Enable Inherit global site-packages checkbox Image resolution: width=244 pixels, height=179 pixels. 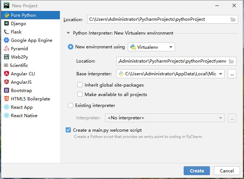[80, 85]
